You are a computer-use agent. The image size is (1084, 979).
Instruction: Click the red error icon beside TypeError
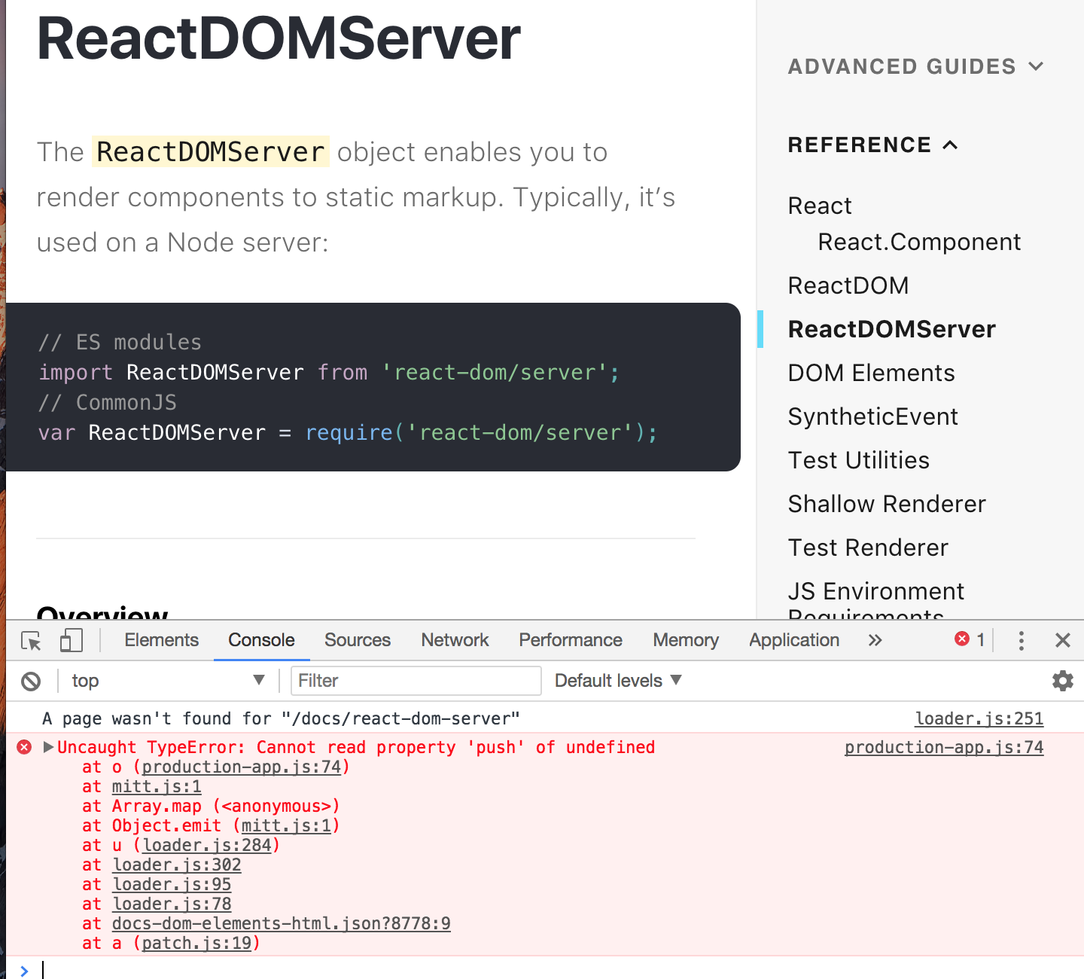(24, 747)
